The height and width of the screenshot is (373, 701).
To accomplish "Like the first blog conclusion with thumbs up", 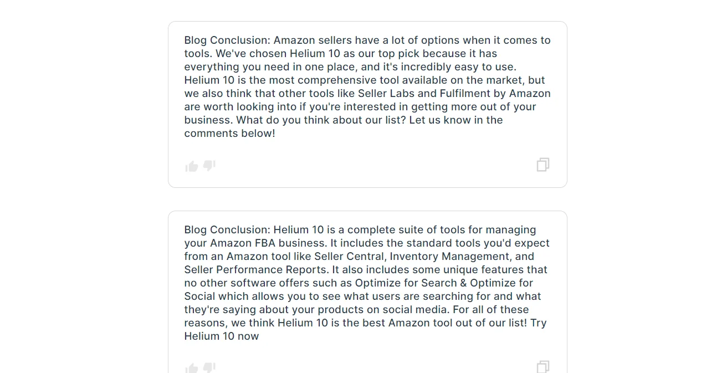I will [x=192, y=166].
